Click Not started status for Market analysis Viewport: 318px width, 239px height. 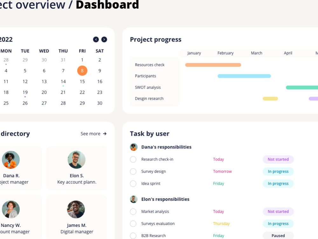click(x=278, y=212)
